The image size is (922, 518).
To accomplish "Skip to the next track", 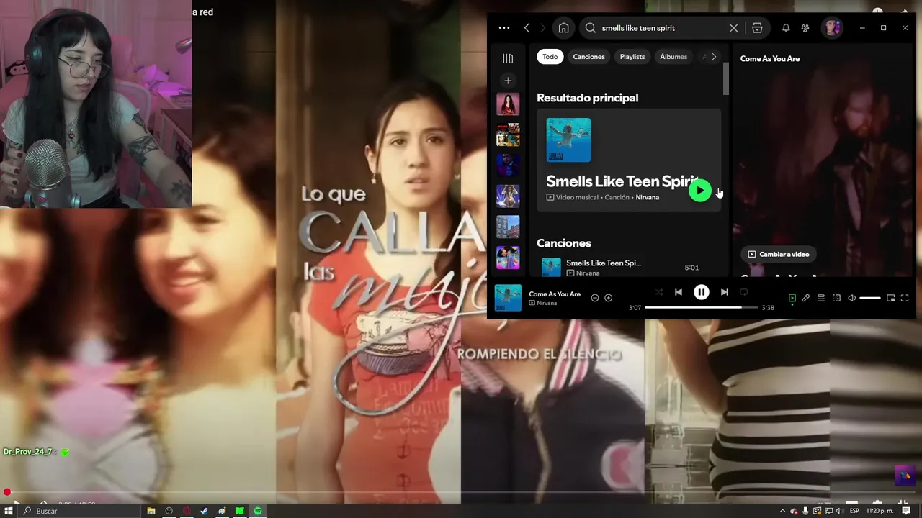I will point(724,292).
